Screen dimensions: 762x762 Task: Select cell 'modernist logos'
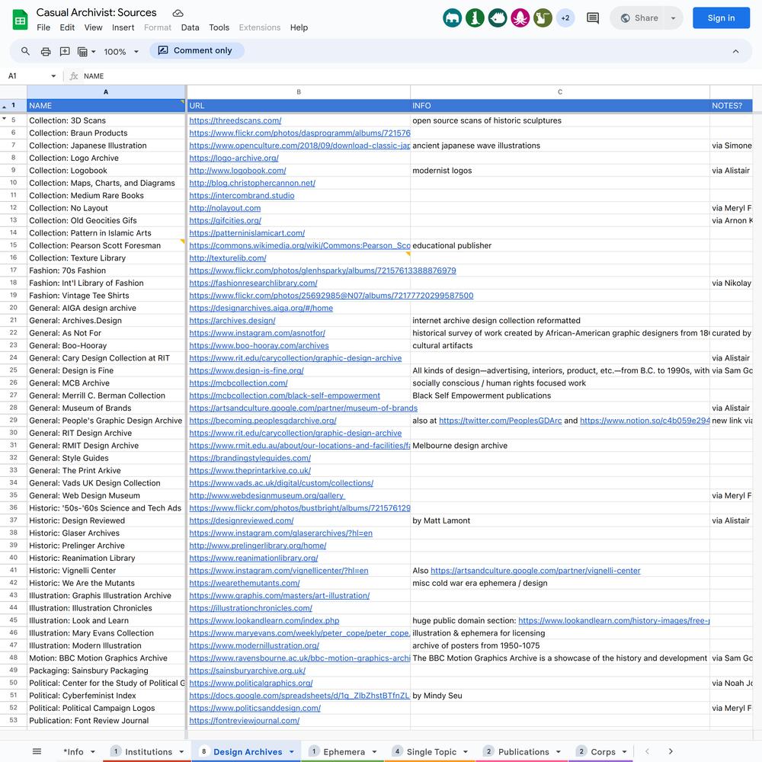coord(560,171)
